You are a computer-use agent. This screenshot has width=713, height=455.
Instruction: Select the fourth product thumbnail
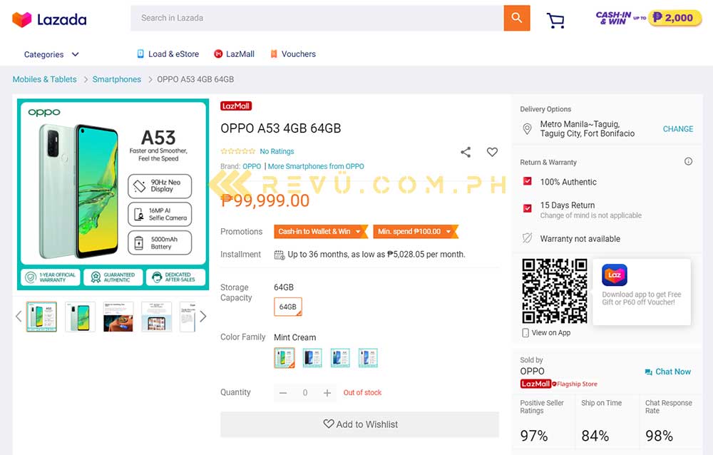click(156, 317)
